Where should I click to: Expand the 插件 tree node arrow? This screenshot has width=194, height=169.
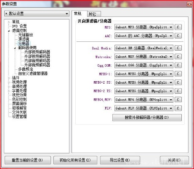coord(9,78)
